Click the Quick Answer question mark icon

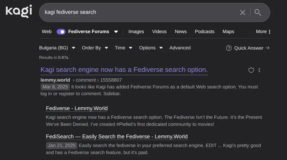[x=229, y=48]
